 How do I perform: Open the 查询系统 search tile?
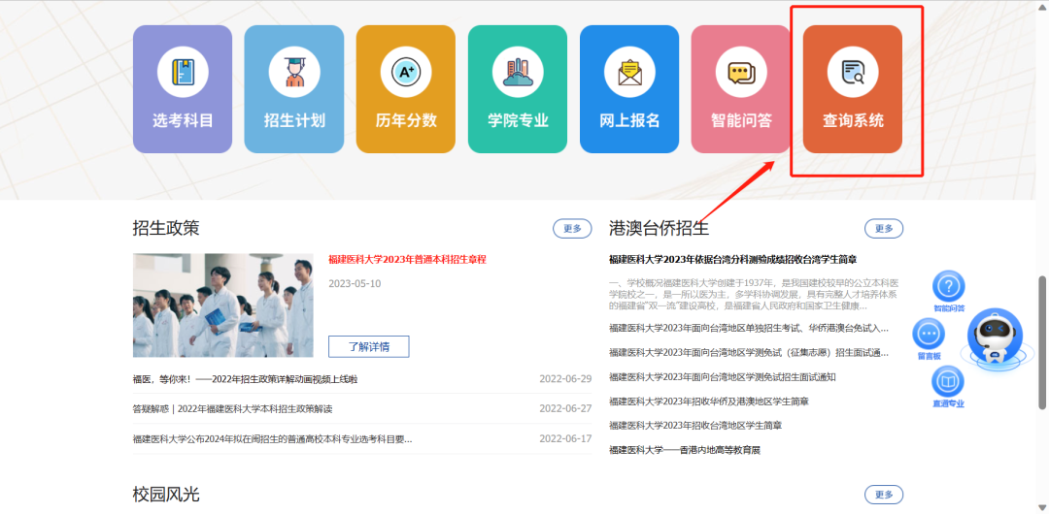(853, 74)
